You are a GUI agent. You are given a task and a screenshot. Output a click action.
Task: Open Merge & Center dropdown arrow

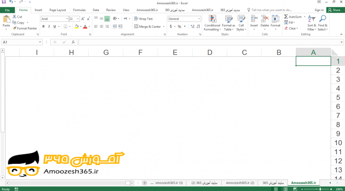tap(164, 27)
